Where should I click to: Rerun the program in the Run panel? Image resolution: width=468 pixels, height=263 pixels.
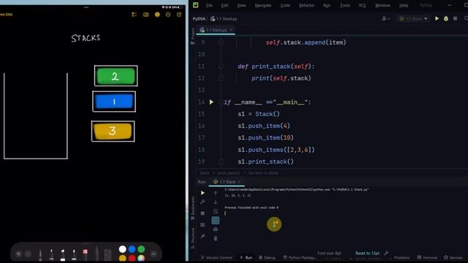203,193
